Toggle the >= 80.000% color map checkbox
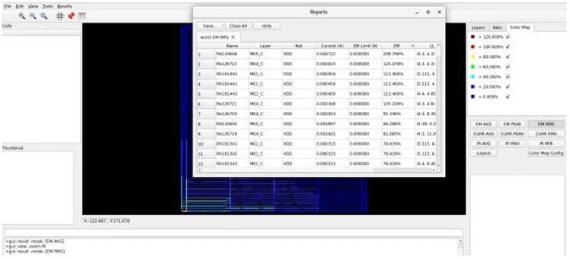The image size is (570, 259). pos(508,57)
